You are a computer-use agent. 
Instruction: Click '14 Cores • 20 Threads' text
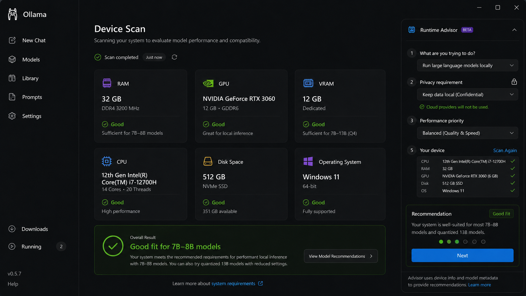pyautogui.click(x=126, y=189)
